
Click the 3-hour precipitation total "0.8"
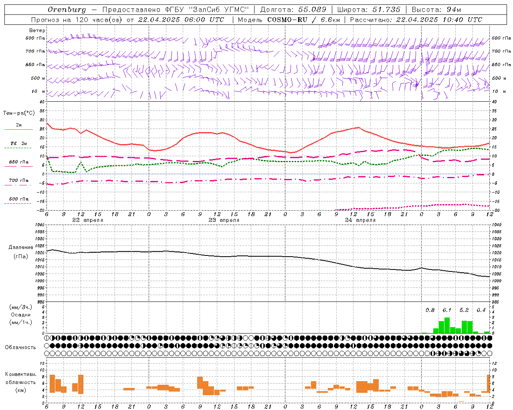point(430,310)
